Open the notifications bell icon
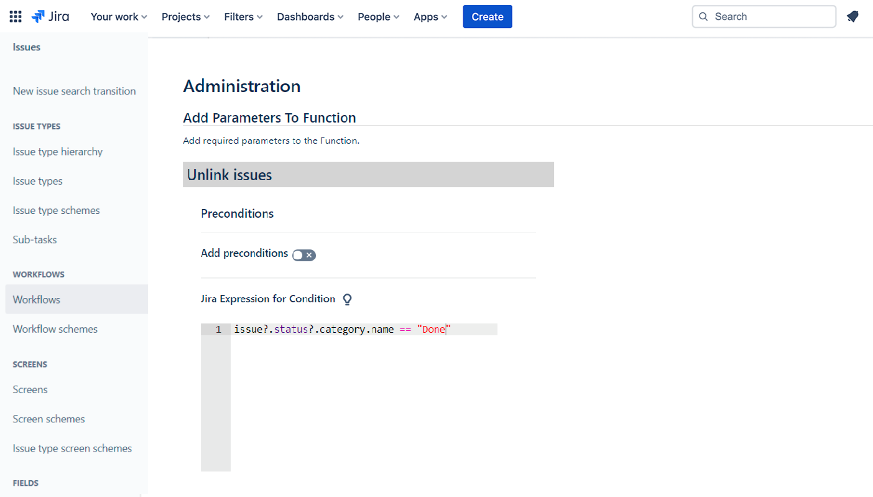This screenshot has width=873, height=497. (852, 17)
